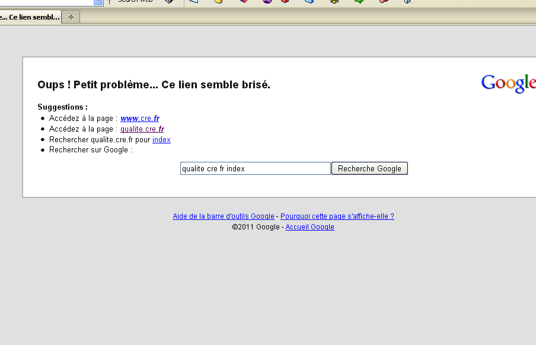Click the search field containing 'qualite cre fr index'
Image resolution: width=536 pixels, height=345 pixels.
pos(256,168)
